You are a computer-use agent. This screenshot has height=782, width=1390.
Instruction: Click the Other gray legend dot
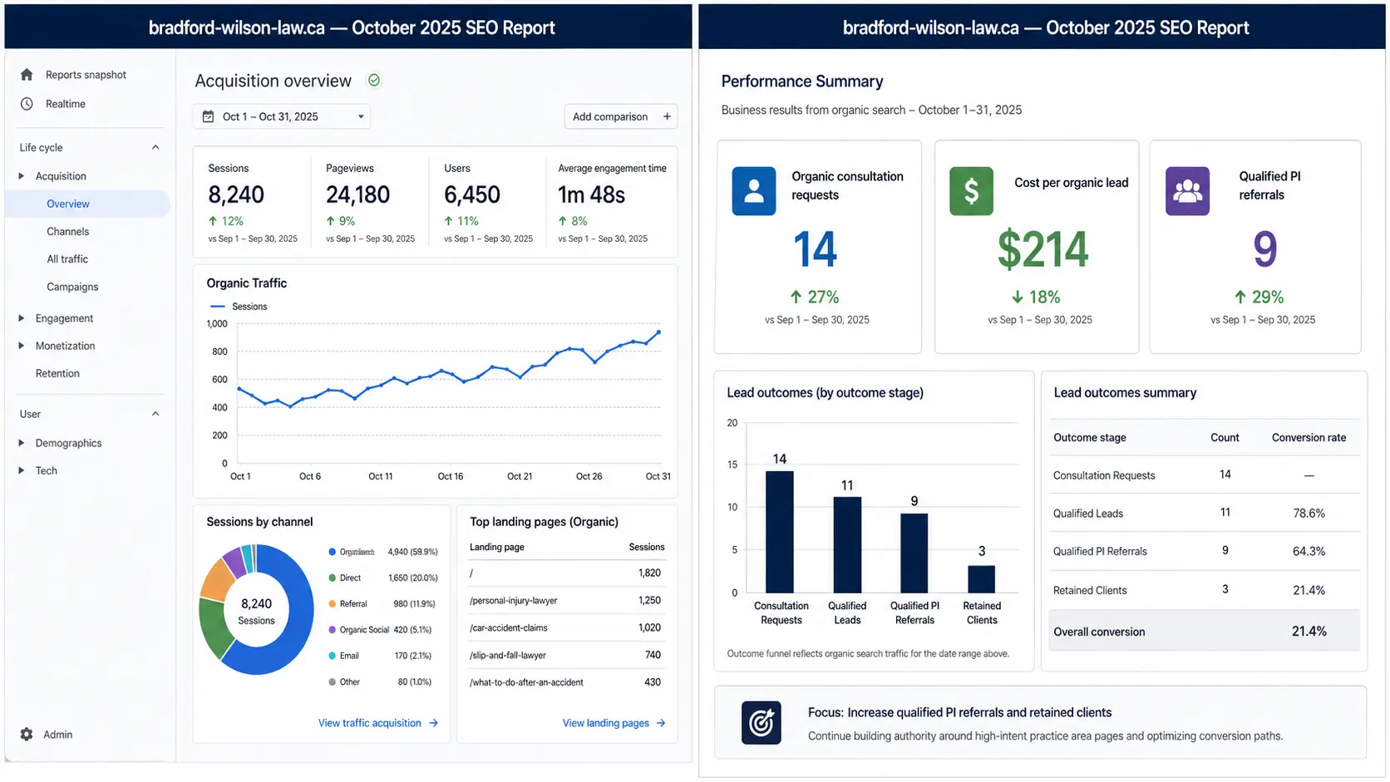tap(333, 682)
